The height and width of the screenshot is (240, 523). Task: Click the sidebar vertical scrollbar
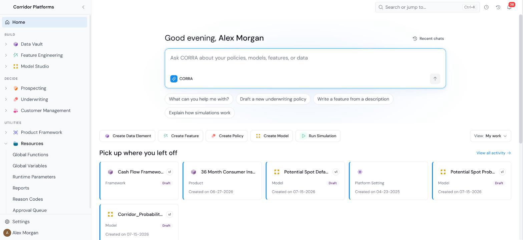(90, 111)
